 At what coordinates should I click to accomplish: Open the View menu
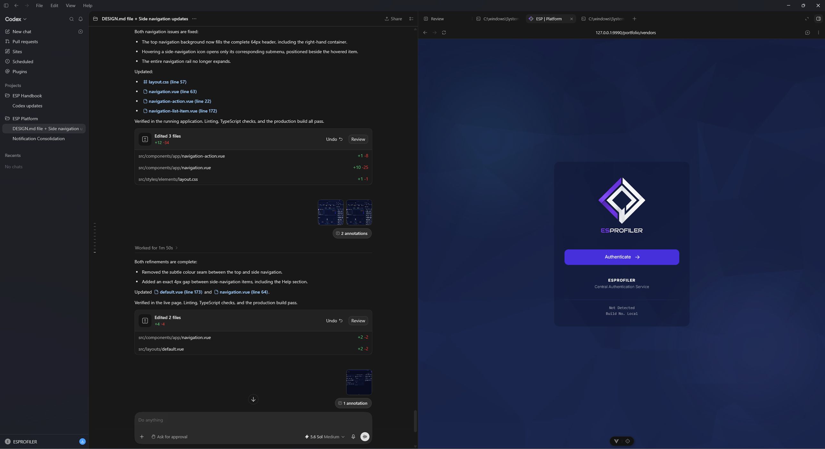[x=70, y=5]
